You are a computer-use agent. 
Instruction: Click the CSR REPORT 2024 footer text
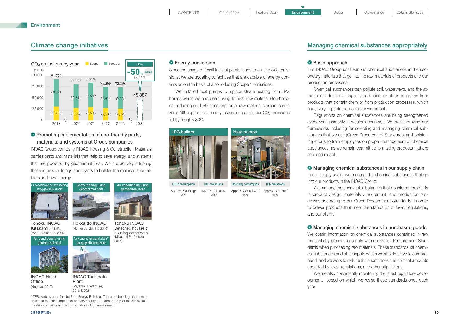tap(41, 313)
